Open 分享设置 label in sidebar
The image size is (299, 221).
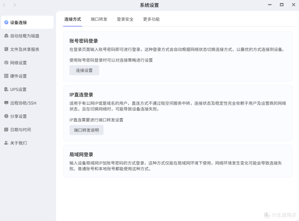click(19, 116)
